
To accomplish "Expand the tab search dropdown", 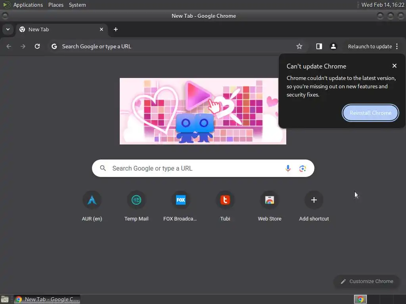I will coord(8,29).
